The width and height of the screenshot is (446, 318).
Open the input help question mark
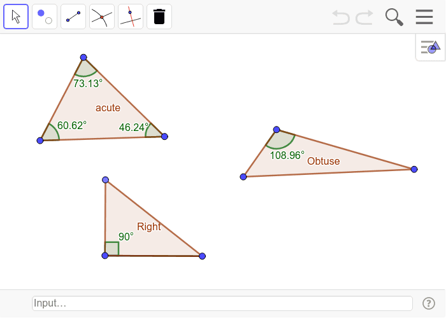coord(429,303)
